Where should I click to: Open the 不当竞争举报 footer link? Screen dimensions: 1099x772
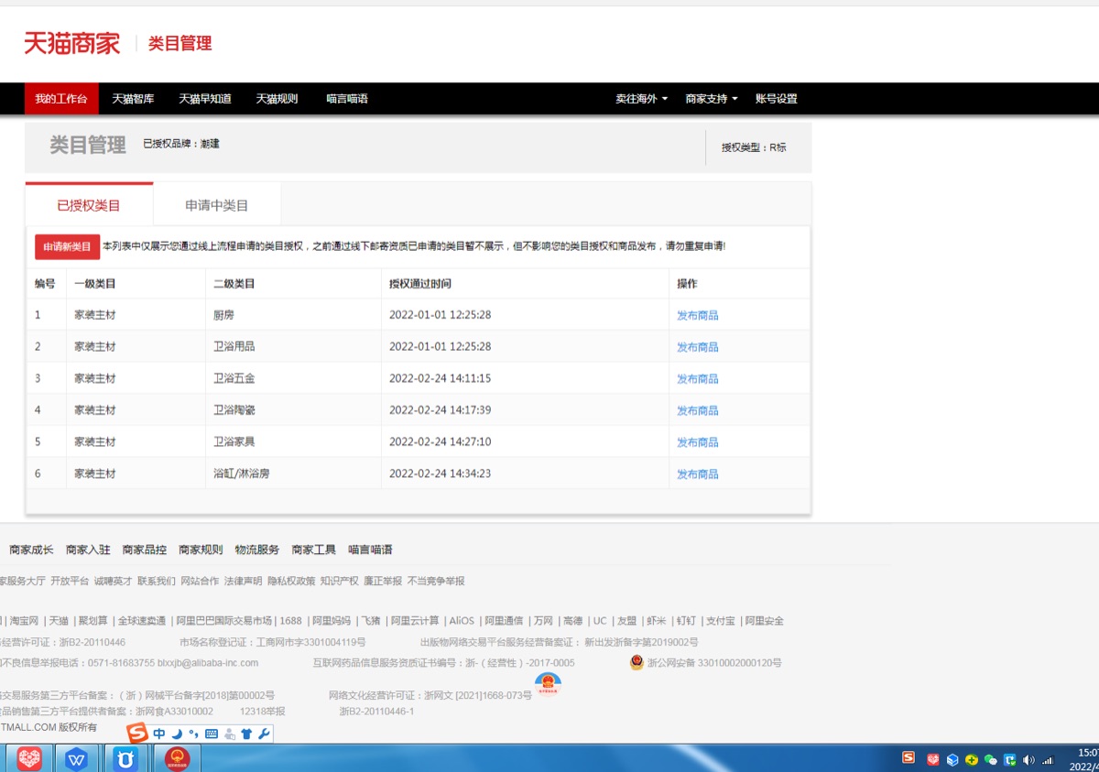[436, 581]
